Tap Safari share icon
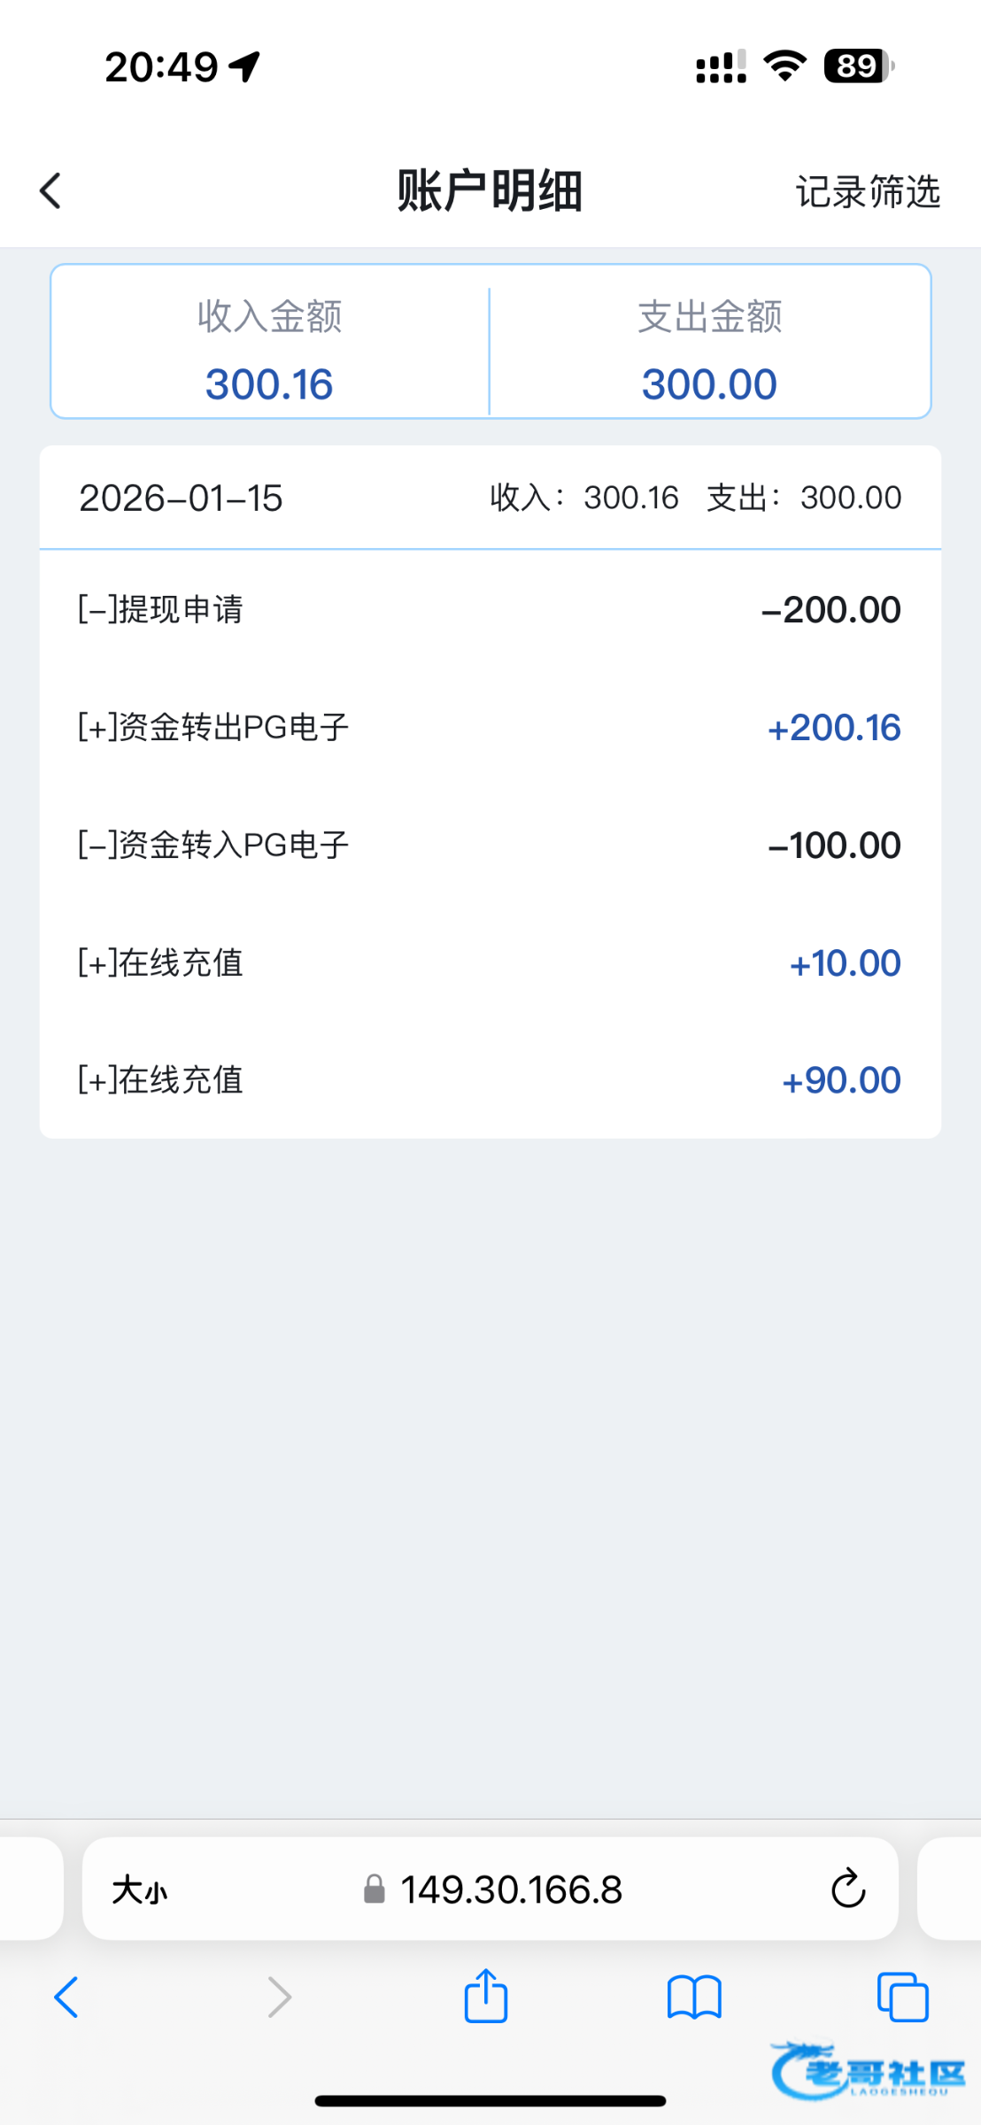Image resolution: width=981 pixels, height=2125 pixels. click(x=486, y=1997)
